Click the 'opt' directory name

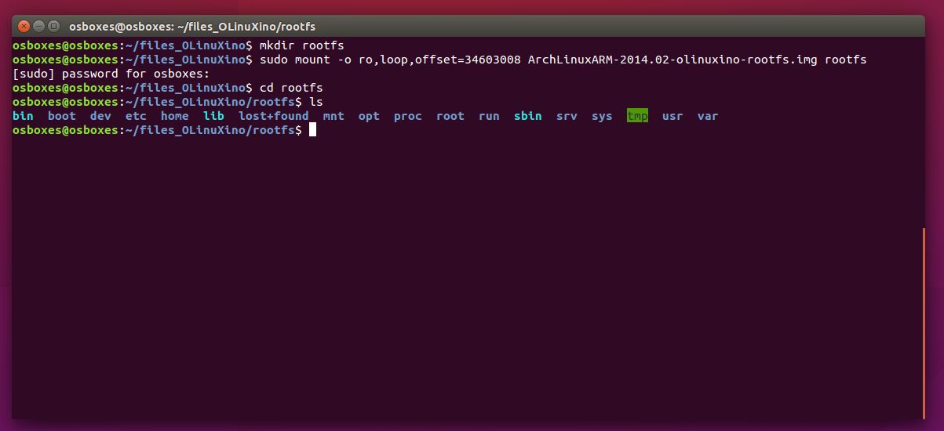[x=369, y=116]
